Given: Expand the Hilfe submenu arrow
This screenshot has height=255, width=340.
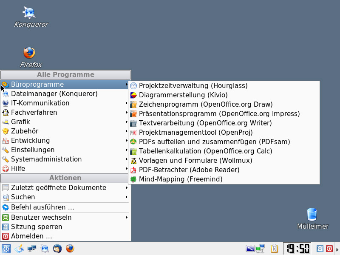Looking at the screenshot, I should tap(126, 168).
